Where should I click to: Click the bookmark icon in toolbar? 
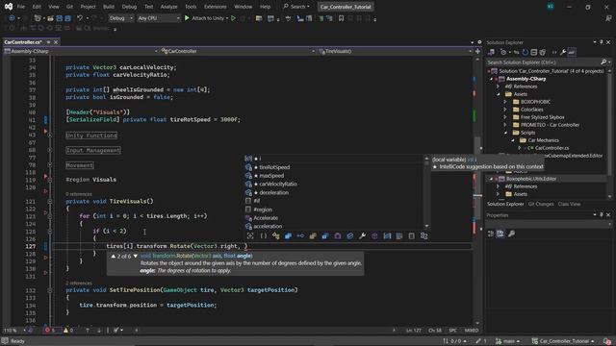[341, 18]
